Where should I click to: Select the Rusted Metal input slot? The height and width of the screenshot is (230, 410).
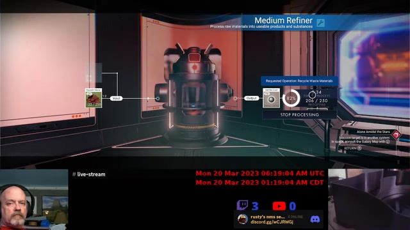pyautogui.click(x=94, y=98)
